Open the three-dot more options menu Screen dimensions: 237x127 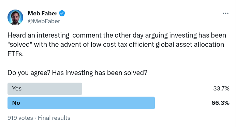click(225, 13)
